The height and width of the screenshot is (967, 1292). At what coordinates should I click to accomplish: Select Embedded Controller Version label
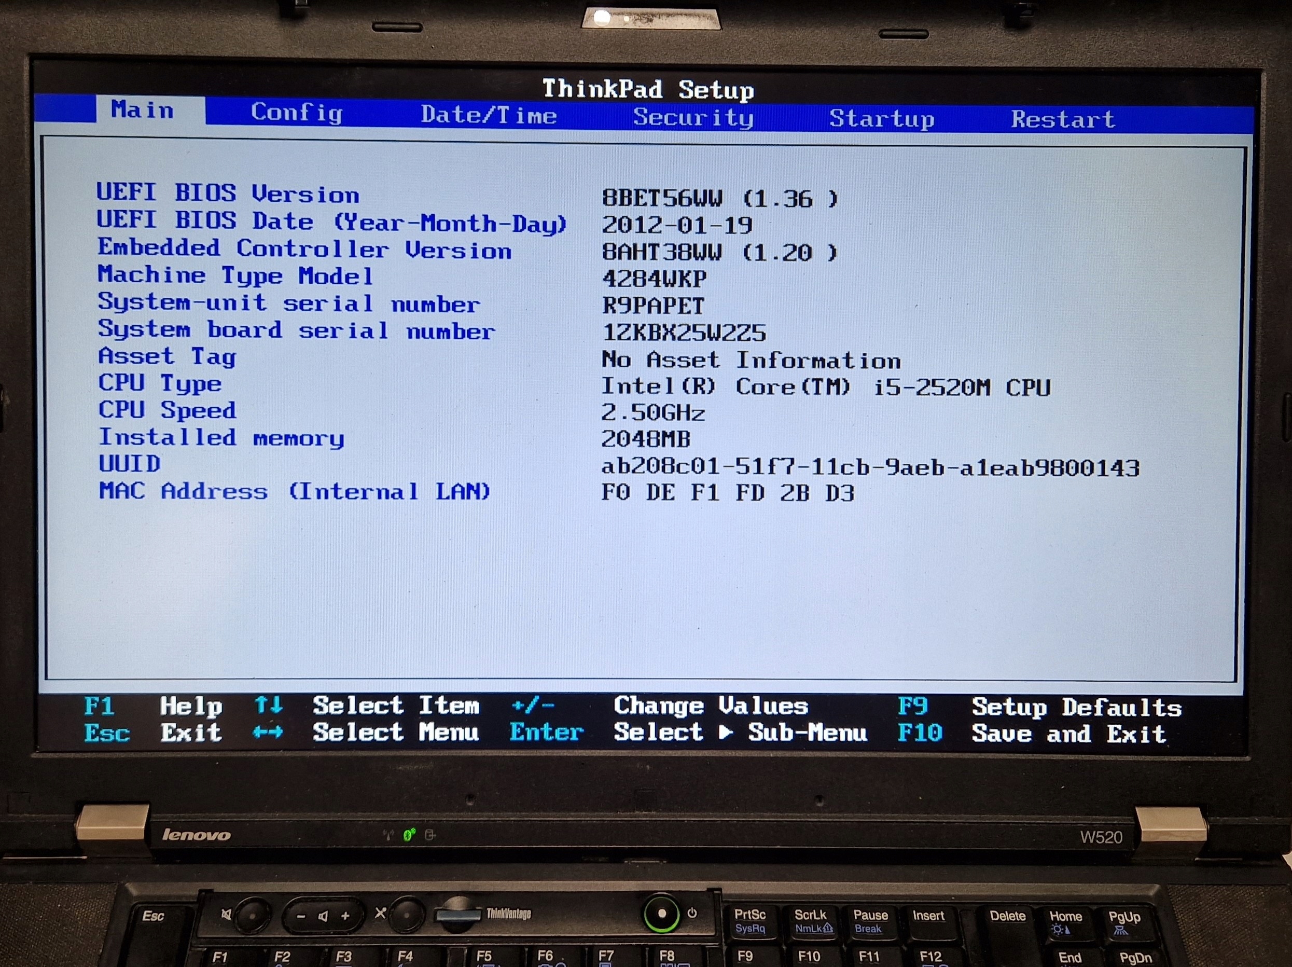tap(304, 249)
